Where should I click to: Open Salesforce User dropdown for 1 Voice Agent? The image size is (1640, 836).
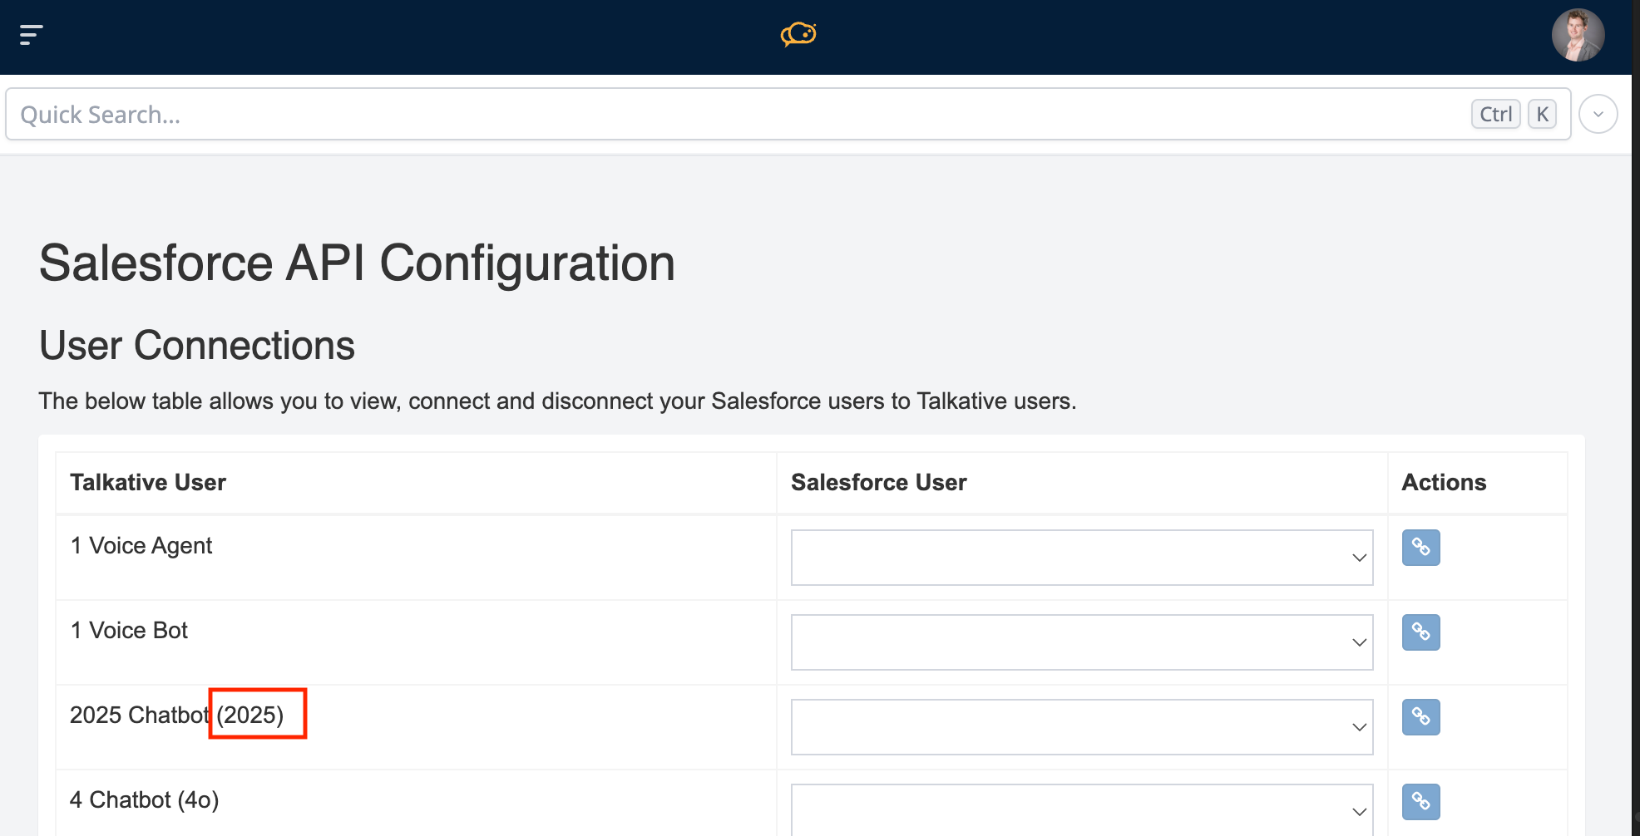tap(1081, 558)
